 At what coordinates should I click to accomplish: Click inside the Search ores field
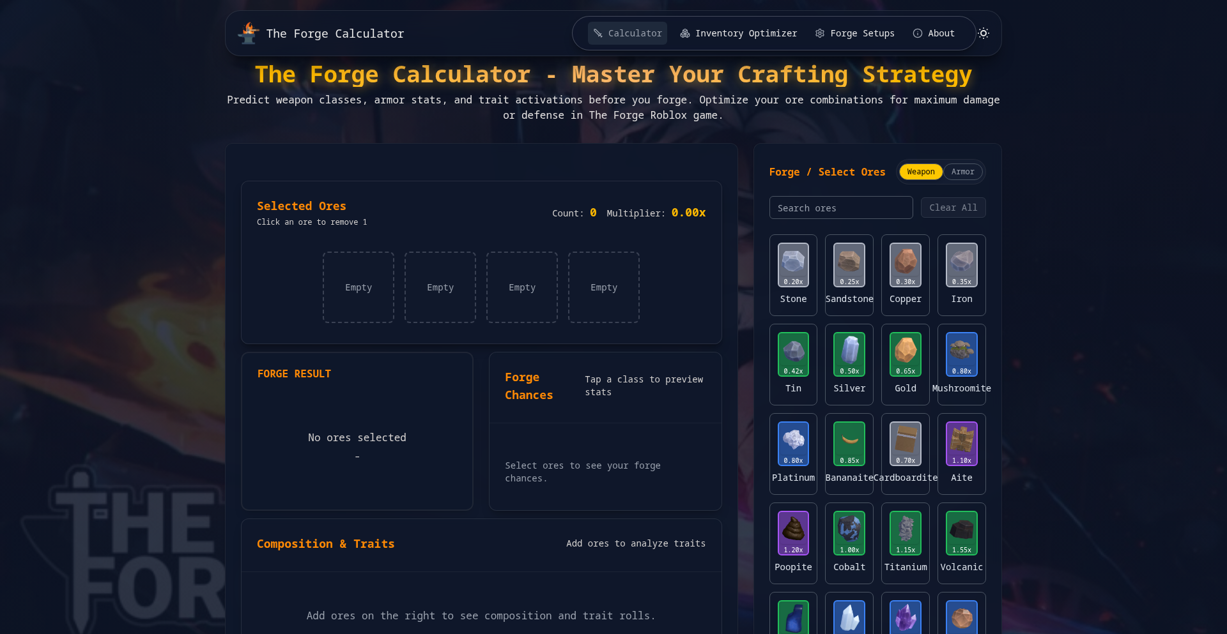840,208
